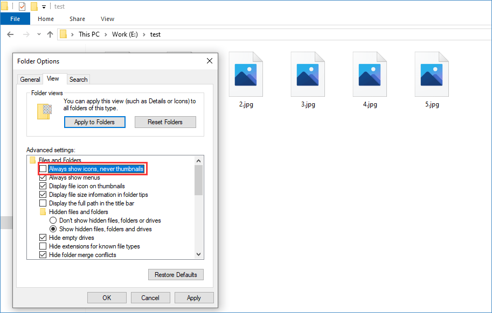The height and width of the screenshot is (313, 492).
Task: Select the 4.jpg file thumbnail
Action: click(370, 74)
